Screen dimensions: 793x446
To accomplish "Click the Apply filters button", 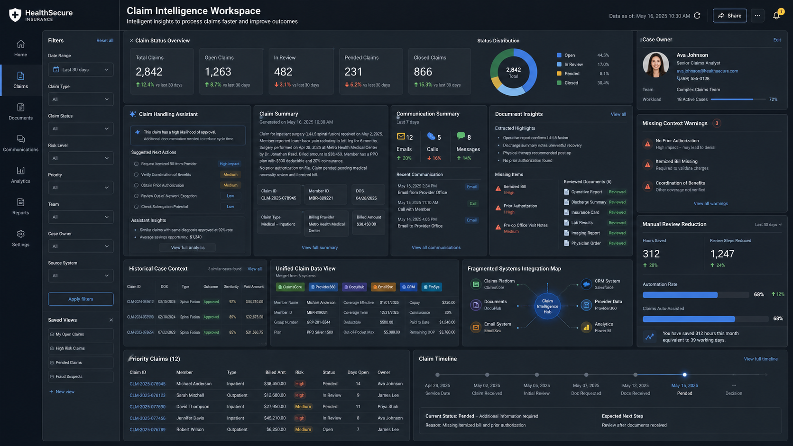I will point(81,299).
